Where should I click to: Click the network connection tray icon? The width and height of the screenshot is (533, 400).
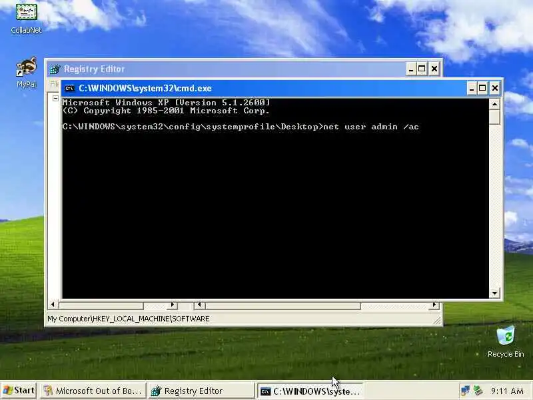pos(465,391)
